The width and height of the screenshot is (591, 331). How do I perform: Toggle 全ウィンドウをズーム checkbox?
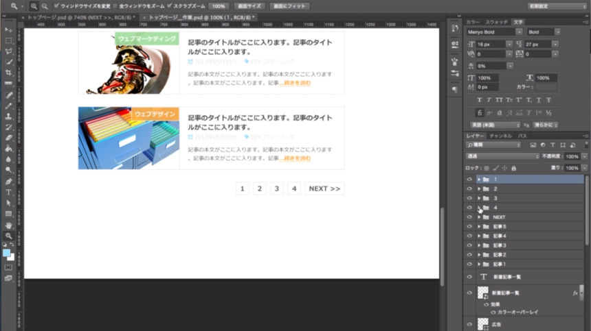115,6
